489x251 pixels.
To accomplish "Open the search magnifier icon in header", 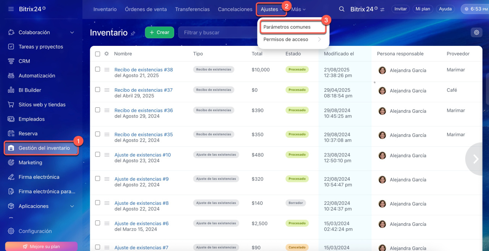I will [x=342, y=9].
